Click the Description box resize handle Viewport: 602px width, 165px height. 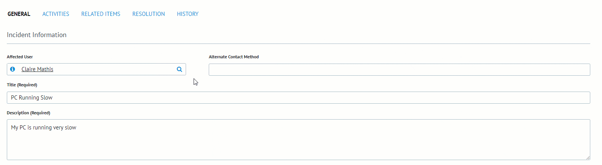pyautogui.click(x=588, y=158)
